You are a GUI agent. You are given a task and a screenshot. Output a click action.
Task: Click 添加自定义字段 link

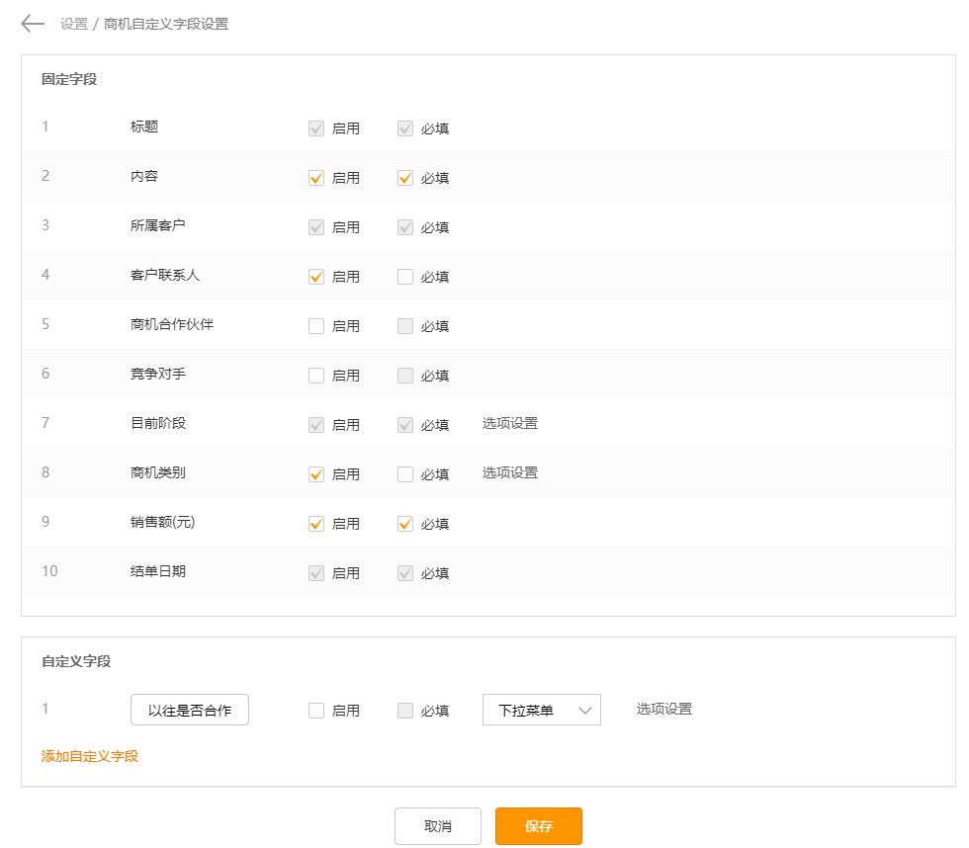[90, 756]
